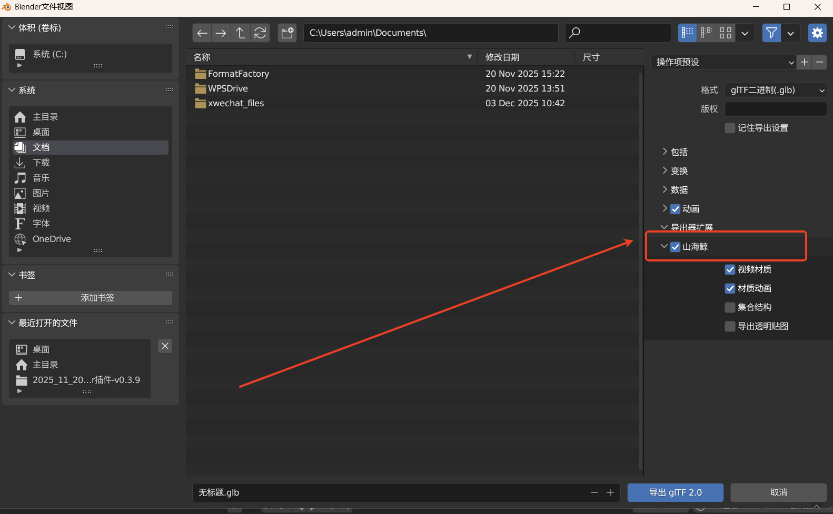Open the 格式 glTF format dropdown

(x=775, y=90)
